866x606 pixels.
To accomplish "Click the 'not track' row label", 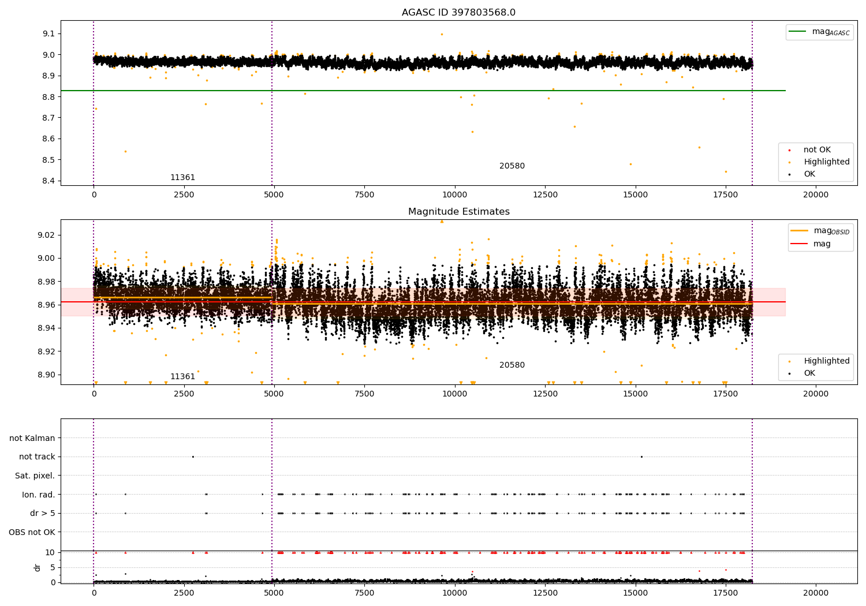I will tap(37, 457).
